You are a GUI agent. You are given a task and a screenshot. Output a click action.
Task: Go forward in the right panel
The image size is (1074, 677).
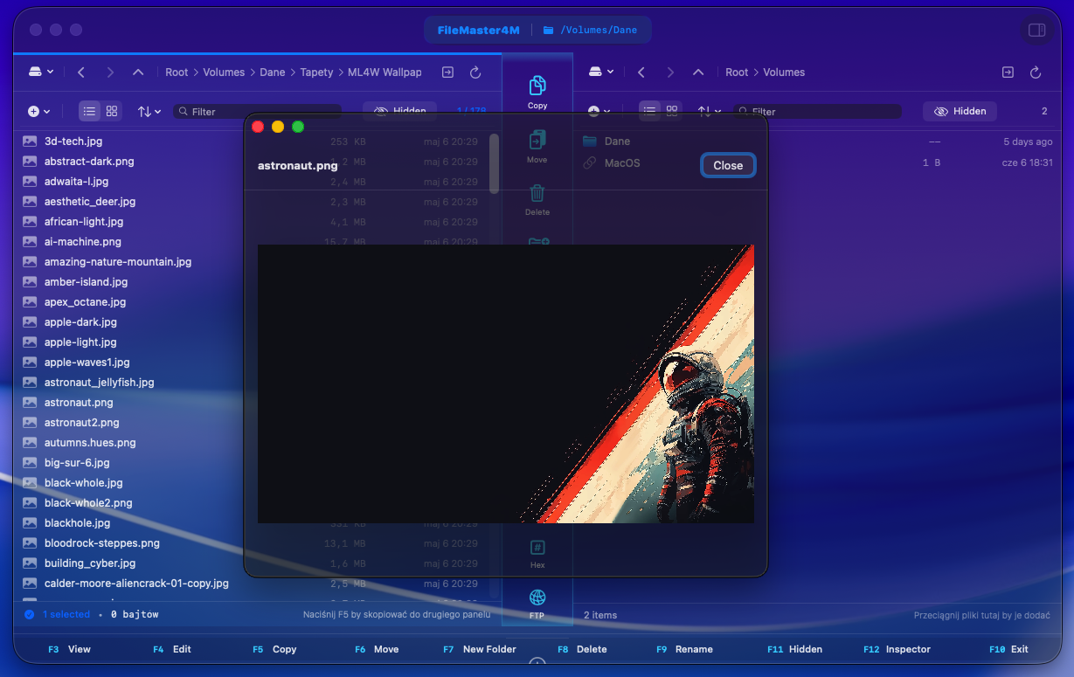[670, 73]
